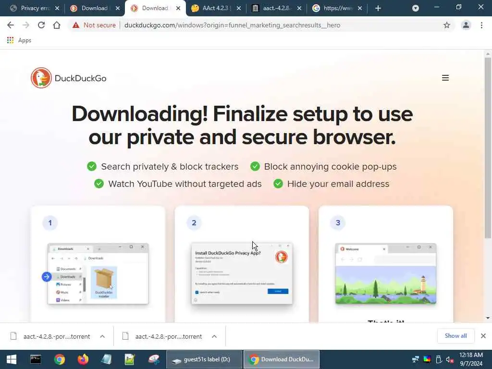Open the browser home page

[57, 25]
